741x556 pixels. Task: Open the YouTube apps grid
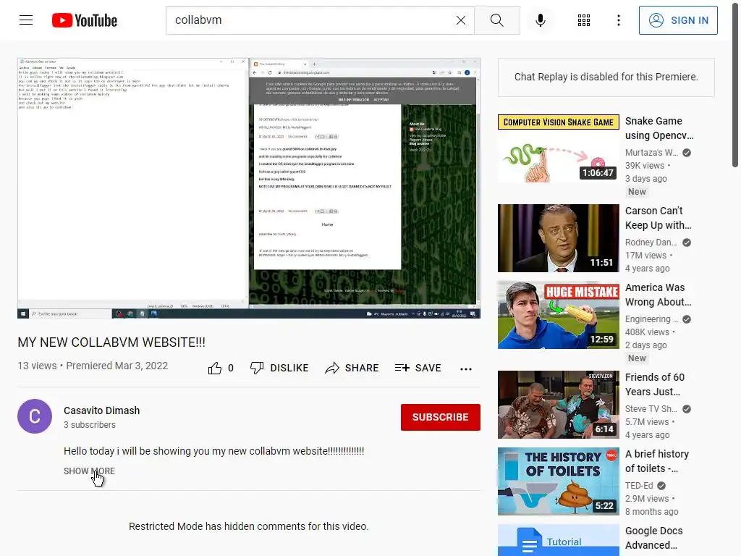(584, 20)
